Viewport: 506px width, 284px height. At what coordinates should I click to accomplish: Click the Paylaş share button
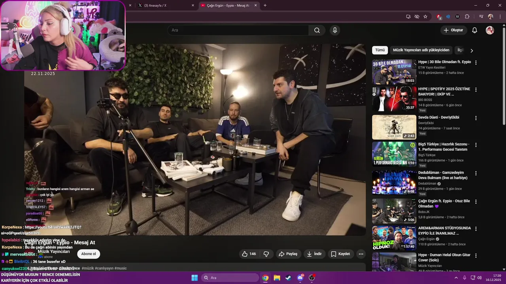288,254
